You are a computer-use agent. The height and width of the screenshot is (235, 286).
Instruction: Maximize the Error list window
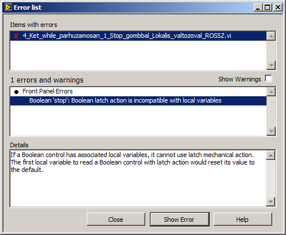point(267,7)
